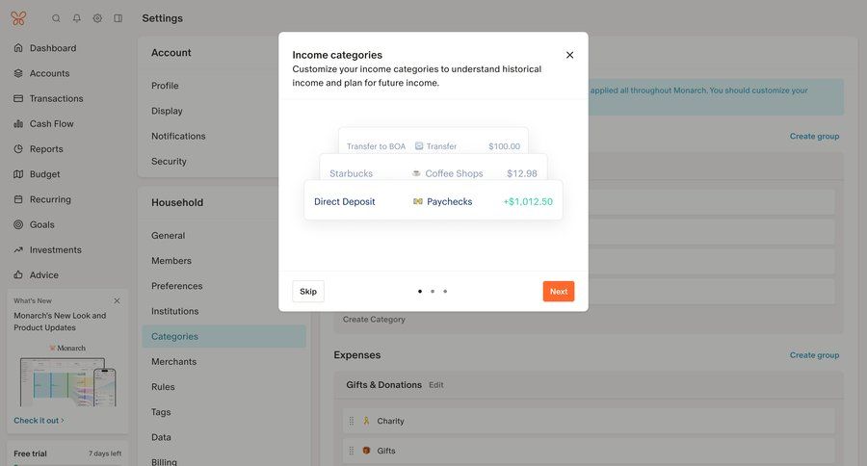Grab the Gifts row drag handle

(x=351, y=451)
